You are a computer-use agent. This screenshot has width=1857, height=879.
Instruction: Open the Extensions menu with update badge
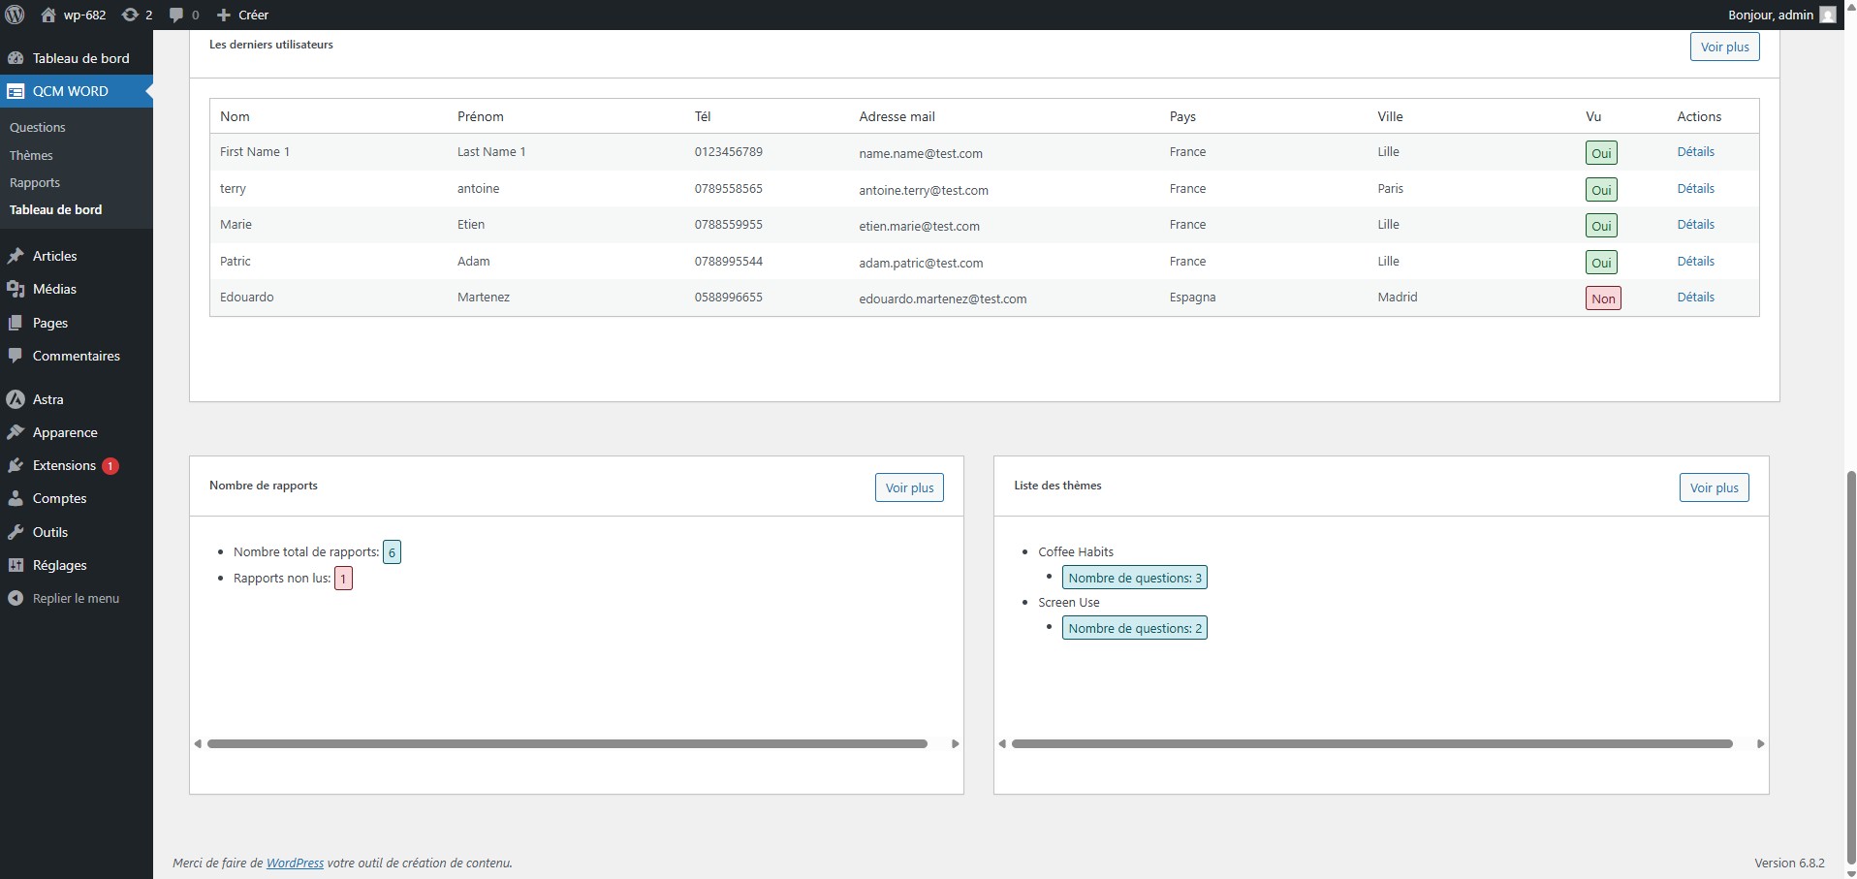pos(64,465)
